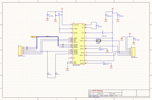Click the Crystal label text

tap(98, 43)
